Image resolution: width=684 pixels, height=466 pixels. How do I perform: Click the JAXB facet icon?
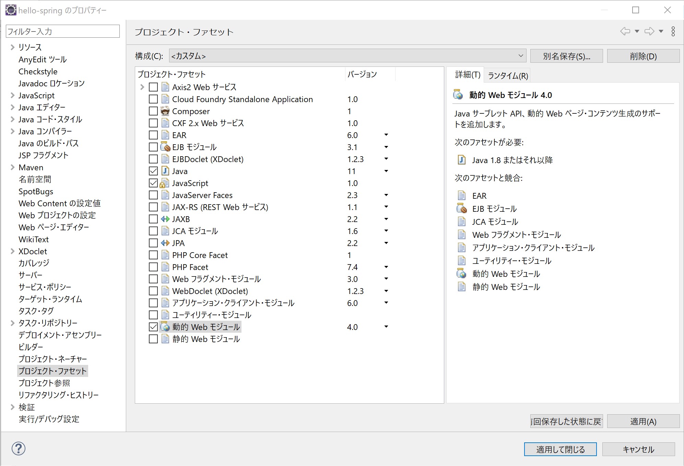[x=165, y=219]
